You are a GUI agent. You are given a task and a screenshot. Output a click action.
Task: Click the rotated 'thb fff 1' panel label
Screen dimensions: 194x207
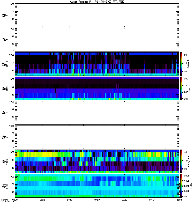[5, 15]
